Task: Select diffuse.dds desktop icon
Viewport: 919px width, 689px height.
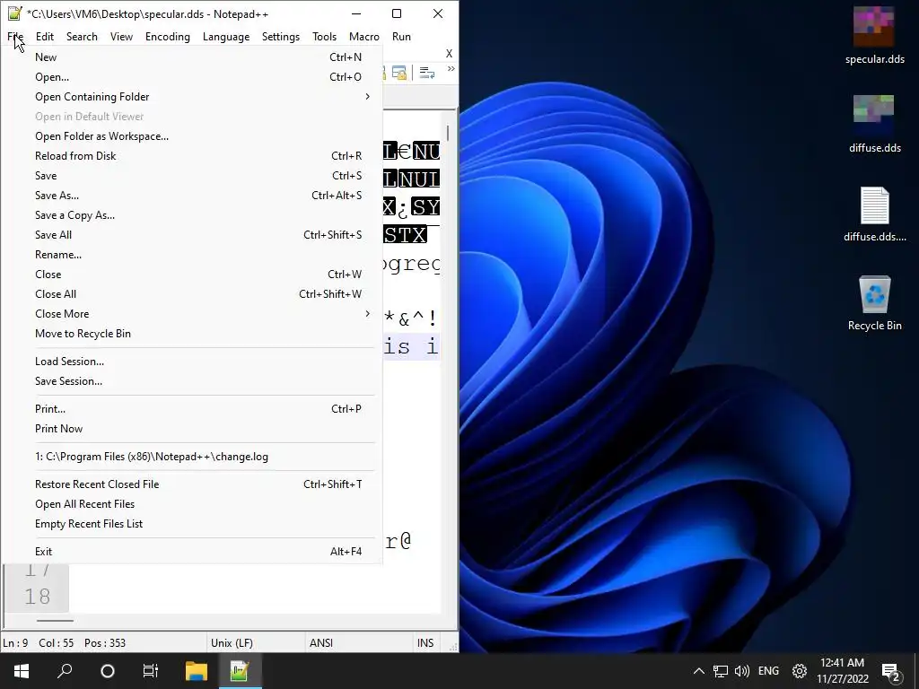Action: coord(874,124)
